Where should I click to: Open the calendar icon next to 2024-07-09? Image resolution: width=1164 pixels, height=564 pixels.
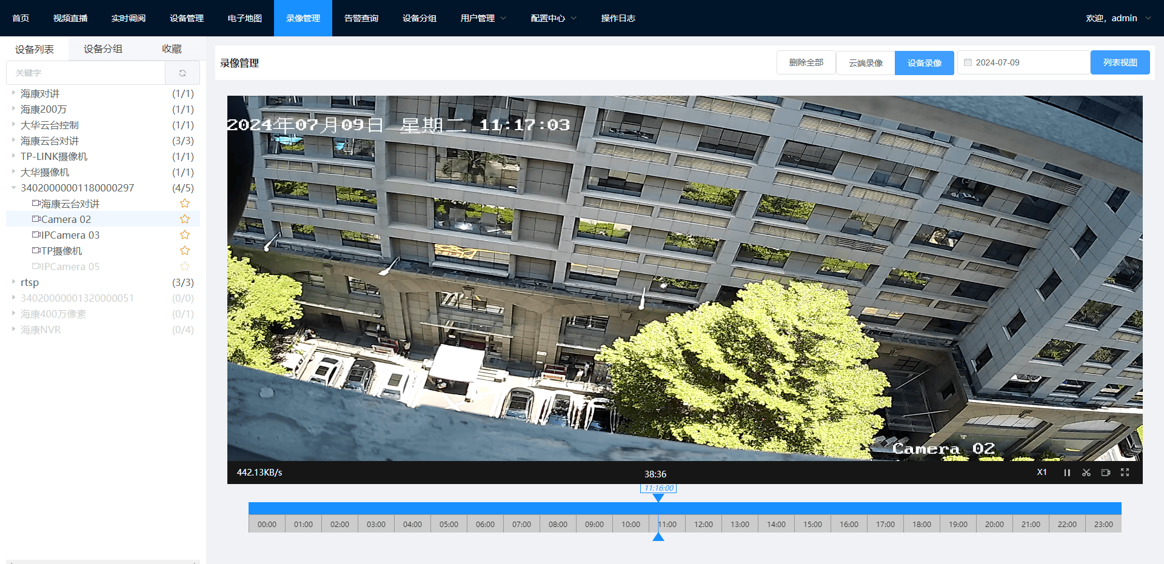[x=969, y=62]
